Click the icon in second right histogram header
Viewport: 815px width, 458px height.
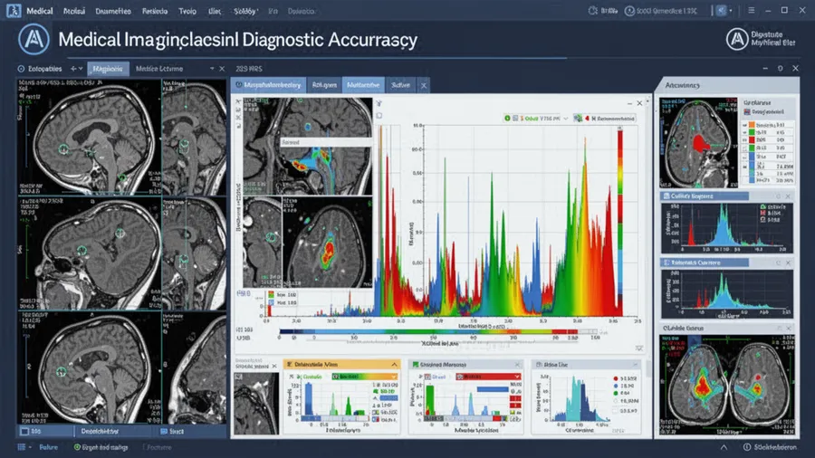pos(666,262)
